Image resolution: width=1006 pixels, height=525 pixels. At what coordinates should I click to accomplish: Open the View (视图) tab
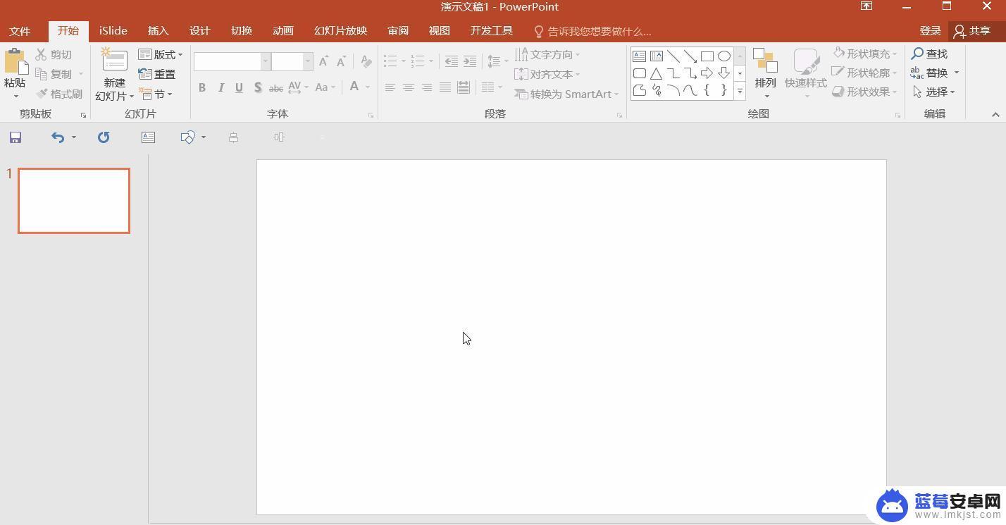[x=440, y=31]
